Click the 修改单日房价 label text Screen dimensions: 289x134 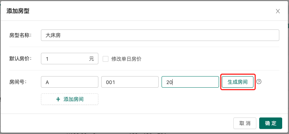point(126,59)
